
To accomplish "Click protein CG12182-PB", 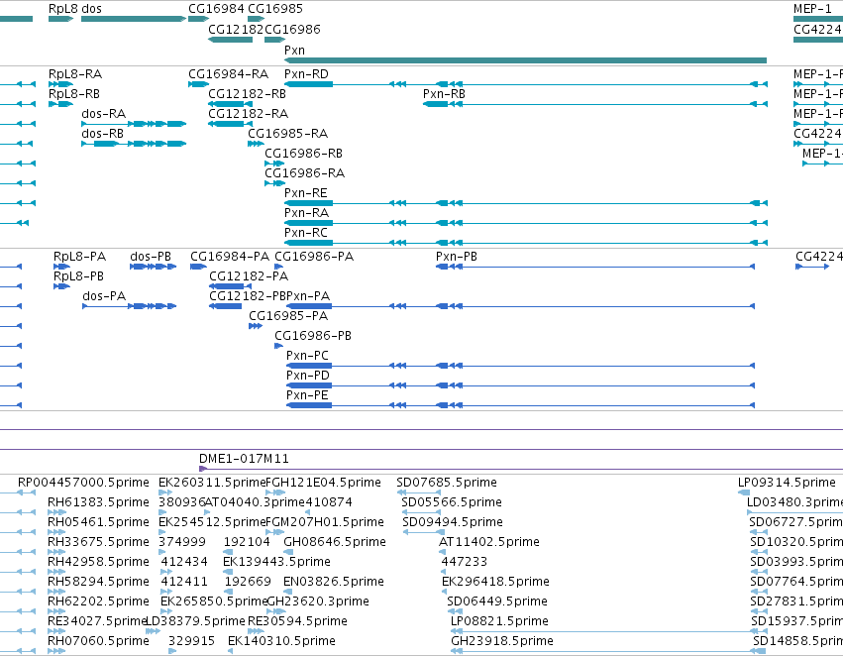I will tap(225, 306).
